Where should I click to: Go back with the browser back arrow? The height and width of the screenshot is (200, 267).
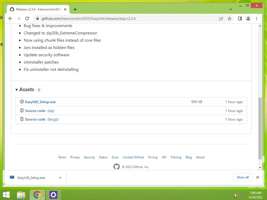[x=10, y=18]
